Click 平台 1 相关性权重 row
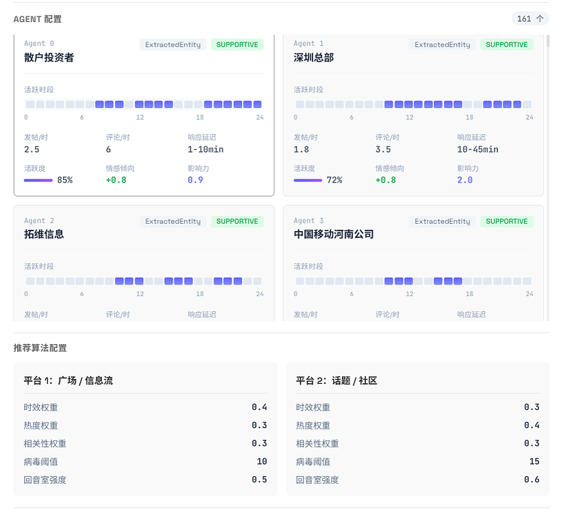 (146, 443)
